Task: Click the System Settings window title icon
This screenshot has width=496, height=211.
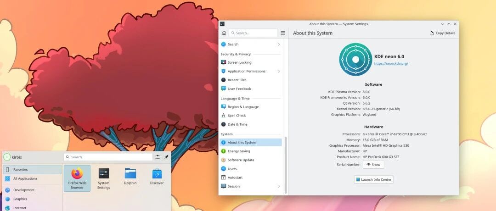Action: (x=222, y=24)
